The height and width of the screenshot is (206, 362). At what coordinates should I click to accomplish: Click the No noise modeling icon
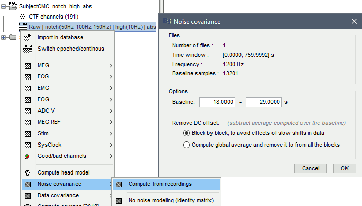pos(118,201)
